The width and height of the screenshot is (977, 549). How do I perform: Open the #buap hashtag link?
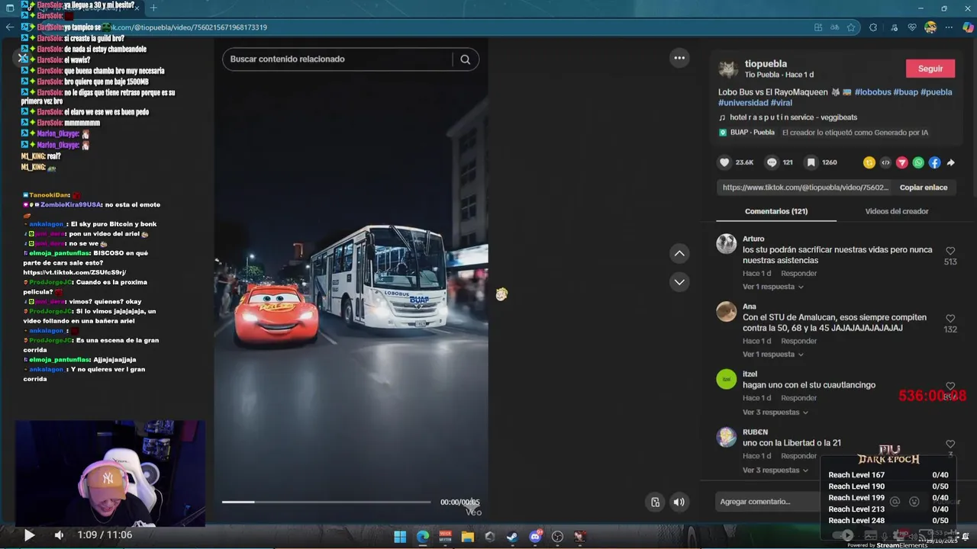pyautogui.click(x=906, y=92)
